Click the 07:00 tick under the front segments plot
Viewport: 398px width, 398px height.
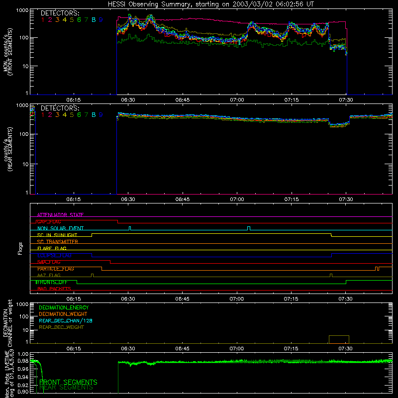pos(237,100)
